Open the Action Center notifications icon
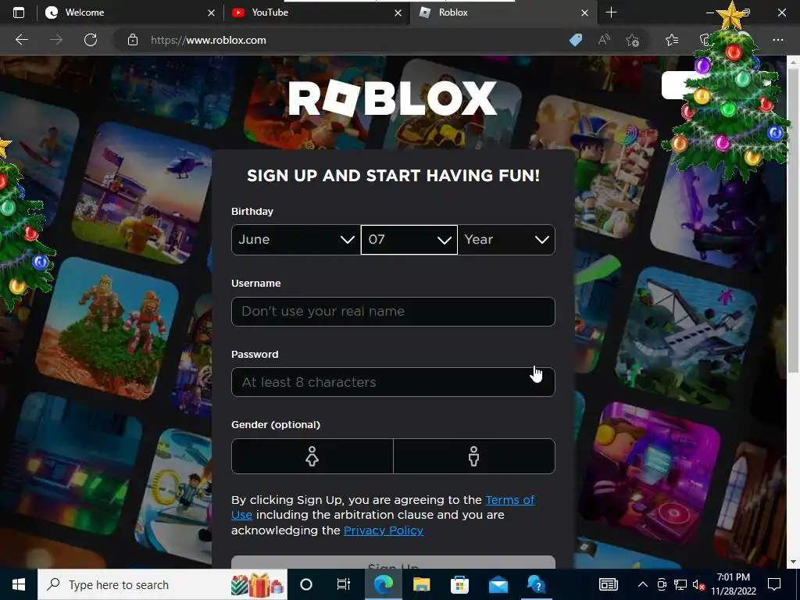Screen dimensions: 800x600 (774, 584)
